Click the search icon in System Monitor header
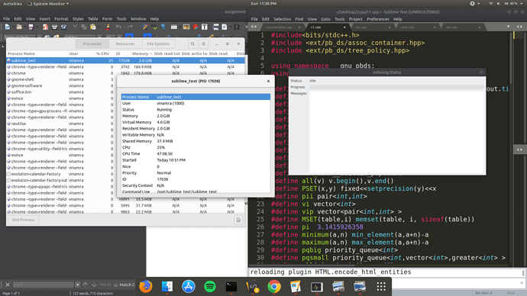The width and height of the screenshot is (527, 296). [192, 44]
